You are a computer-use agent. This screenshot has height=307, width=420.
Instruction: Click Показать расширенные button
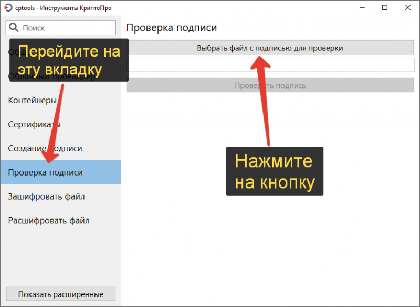point(61,294)
